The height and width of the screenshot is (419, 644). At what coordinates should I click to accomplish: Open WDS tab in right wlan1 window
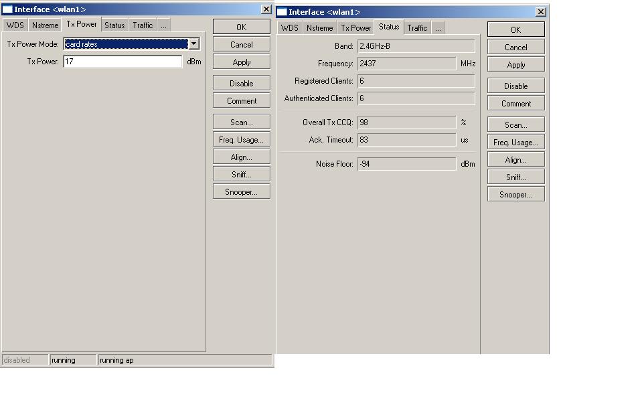pyautogui.click(x=290, y=28)
